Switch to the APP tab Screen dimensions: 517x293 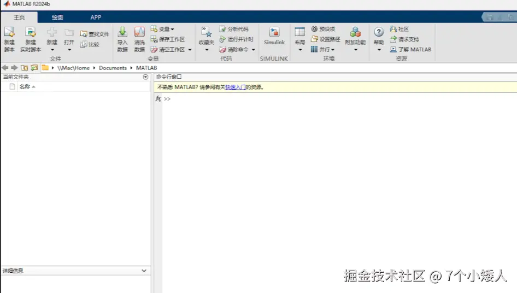click(x=96, y=17)
